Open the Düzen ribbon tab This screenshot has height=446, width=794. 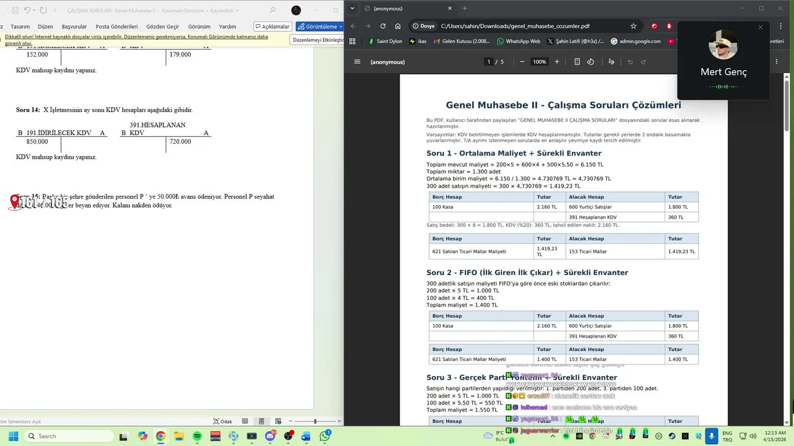point(45,27)
